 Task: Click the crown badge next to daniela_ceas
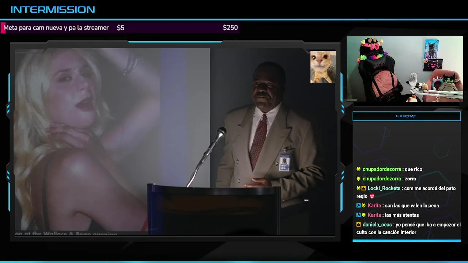[359, 225]
